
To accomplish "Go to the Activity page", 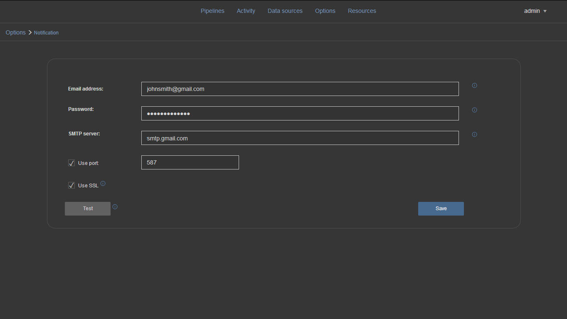I will coord(246,11).
